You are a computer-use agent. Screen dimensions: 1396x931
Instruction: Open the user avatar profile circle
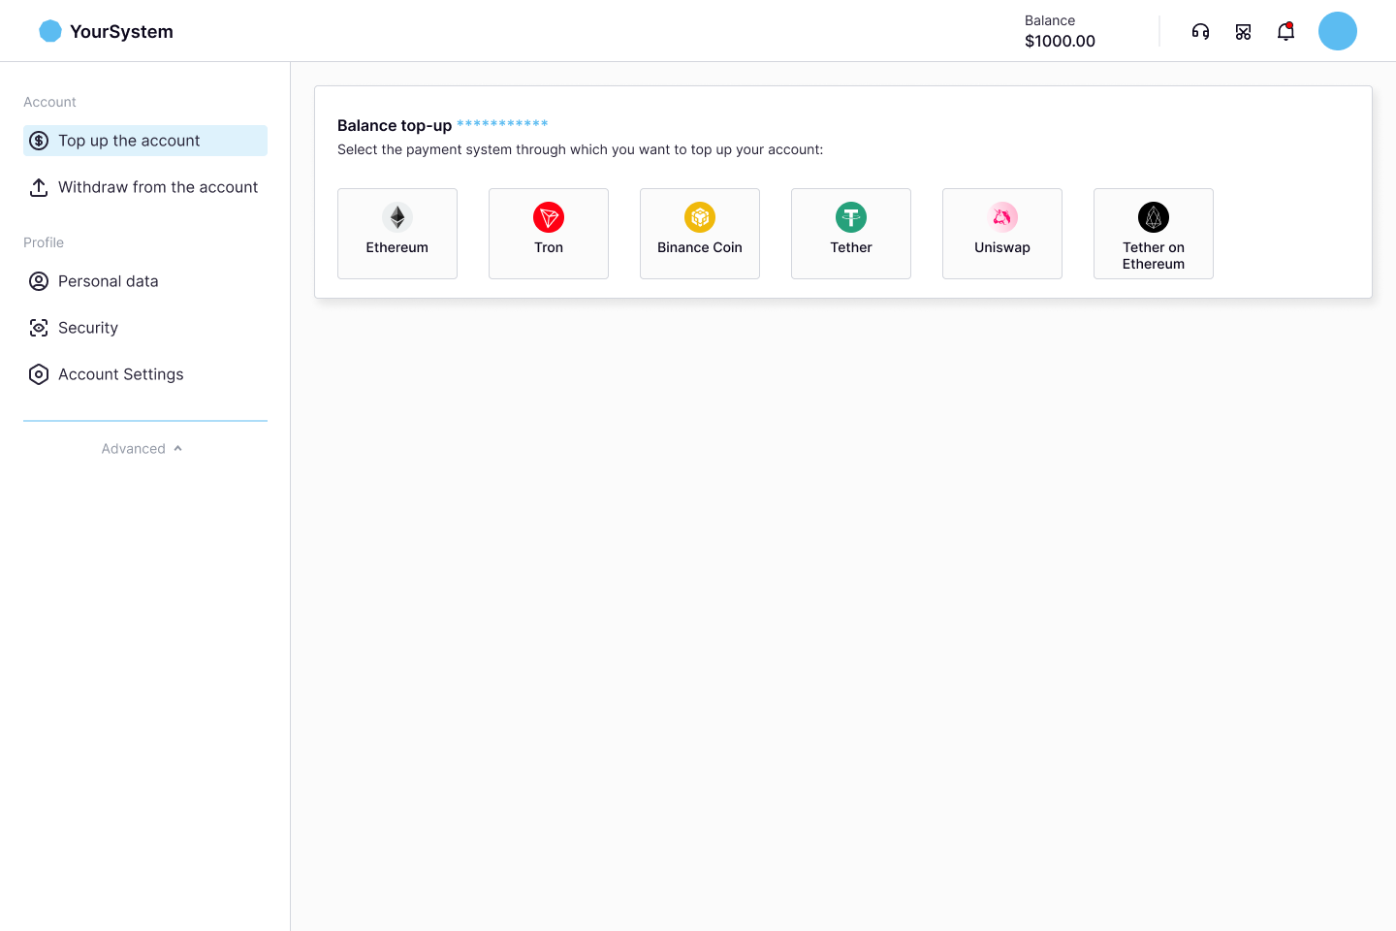pos(1337,31)
